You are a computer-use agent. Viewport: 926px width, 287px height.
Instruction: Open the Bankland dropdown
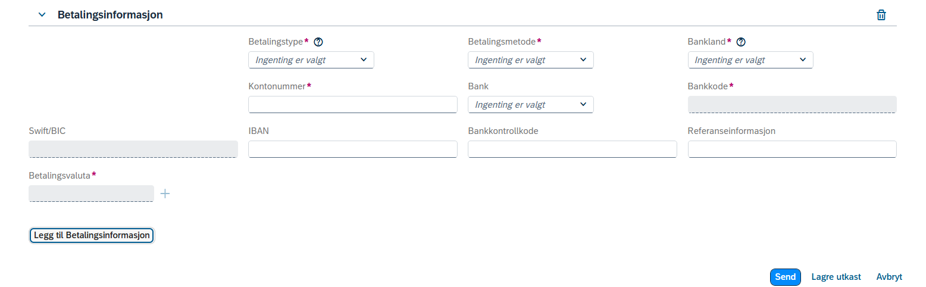pyautogui.click(x=750, y=60)
